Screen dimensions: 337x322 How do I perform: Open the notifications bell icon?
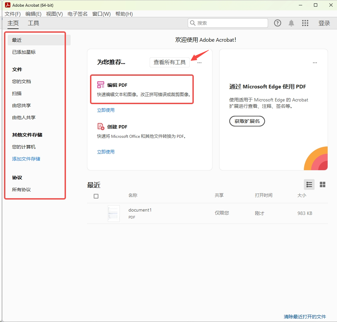[x=291, y=23]
